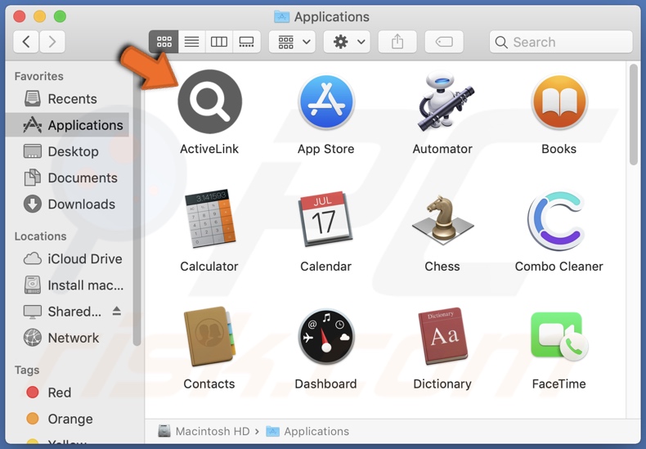Open the Install mac... volume in sidebar
Screen dimensions: 646x449
(68, 285)
